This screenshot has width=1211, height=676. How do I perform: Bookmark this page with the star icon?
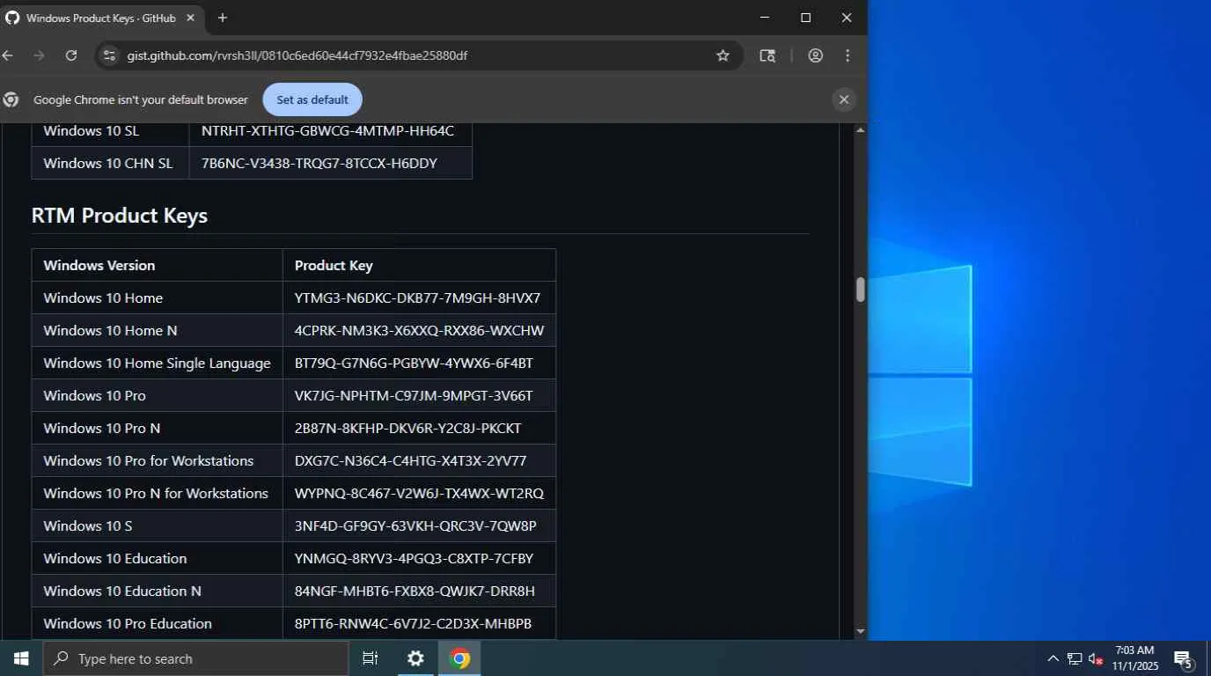(x=723, y=55)
